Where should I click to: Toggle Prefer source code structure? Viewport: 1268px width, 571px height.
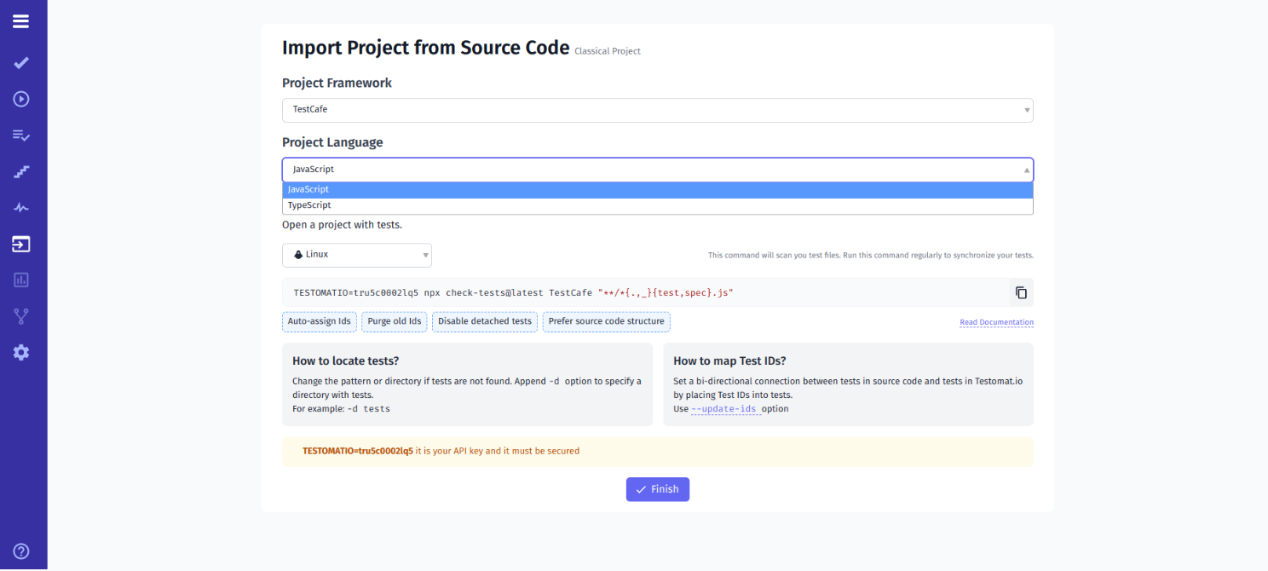click(x=606, y=321)
